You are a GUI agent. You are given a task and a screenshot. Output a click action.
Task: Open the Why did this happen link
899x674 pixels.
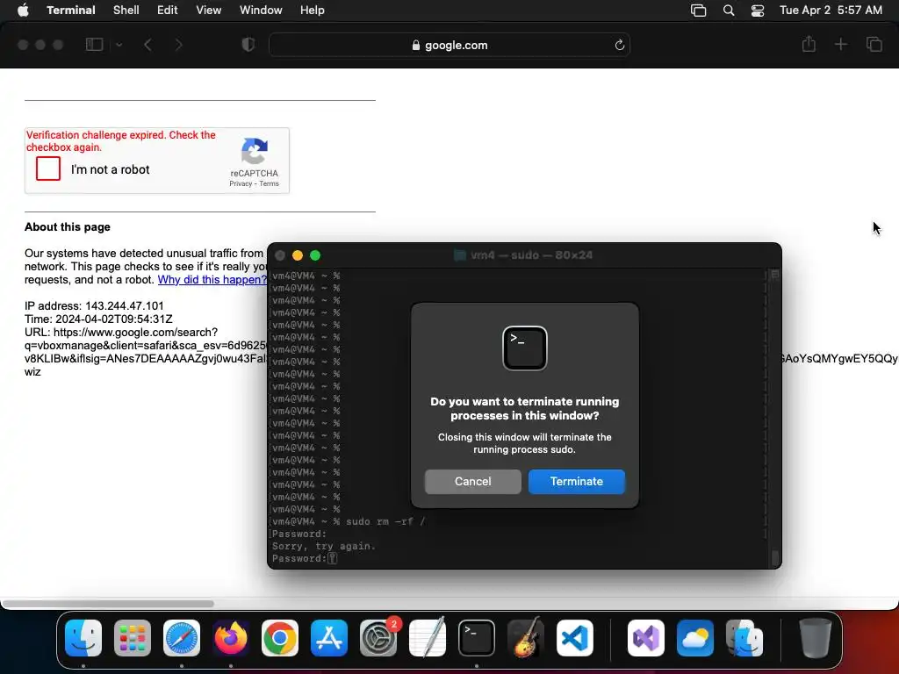point(212,280)
